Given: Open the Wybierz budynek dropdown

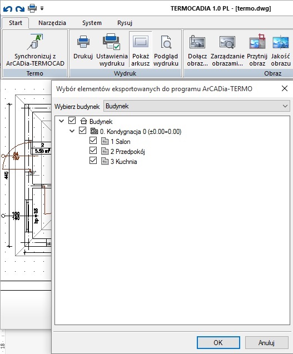Looking at the screenshot, I should coord(197,106).
